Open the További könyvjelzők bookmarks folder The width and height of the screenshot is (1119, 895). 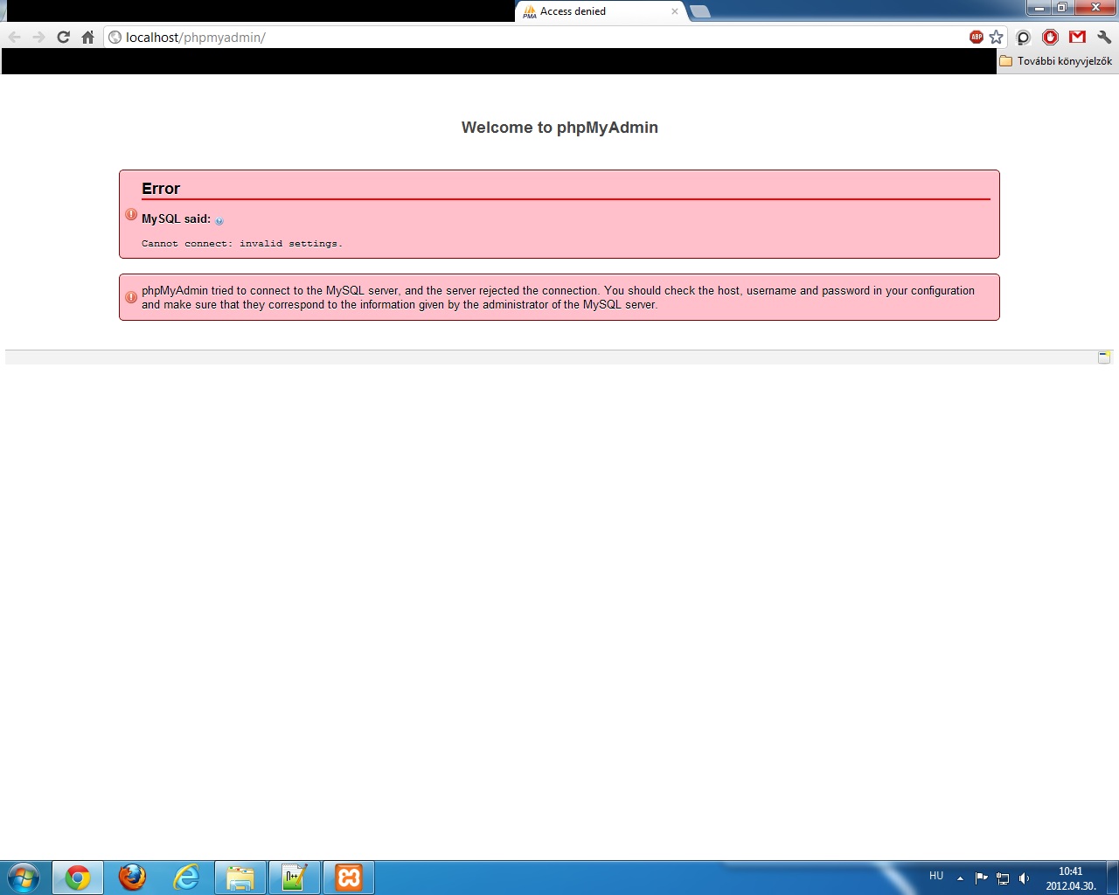coord(1056,61)
